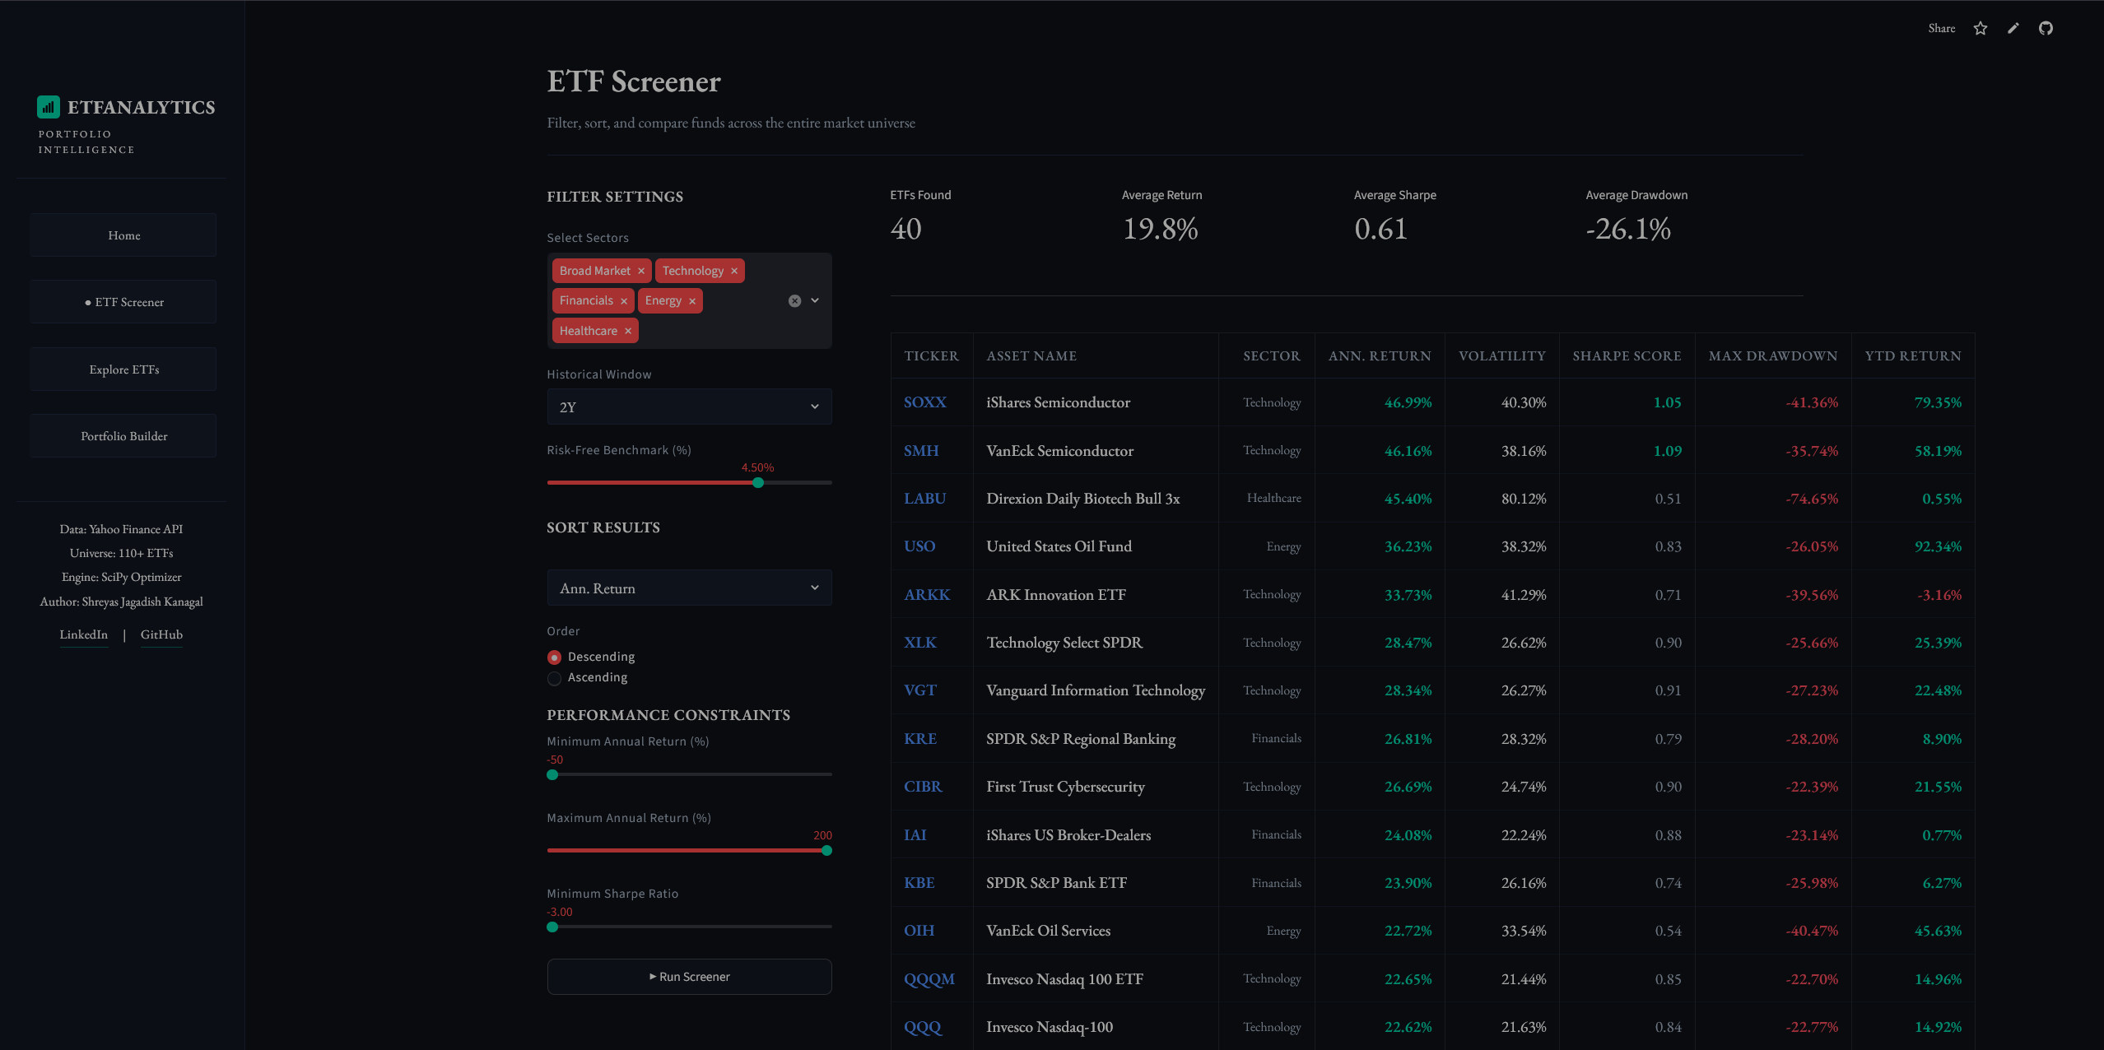Screen dimensions: 2104x1050
Task: Click the VOLATILITY column header
Action: (1502, 355)
